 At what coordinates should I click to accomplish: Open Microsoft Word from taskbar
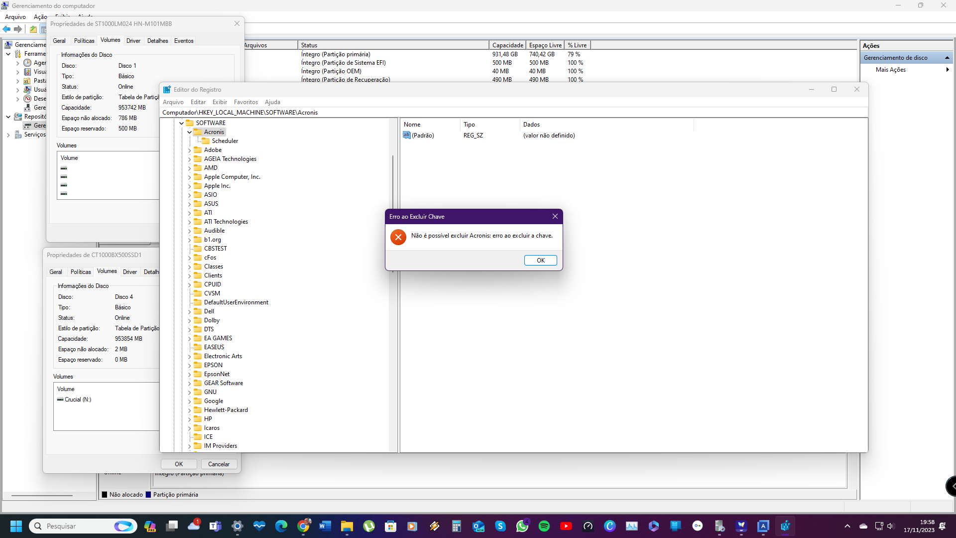(325, 526)
